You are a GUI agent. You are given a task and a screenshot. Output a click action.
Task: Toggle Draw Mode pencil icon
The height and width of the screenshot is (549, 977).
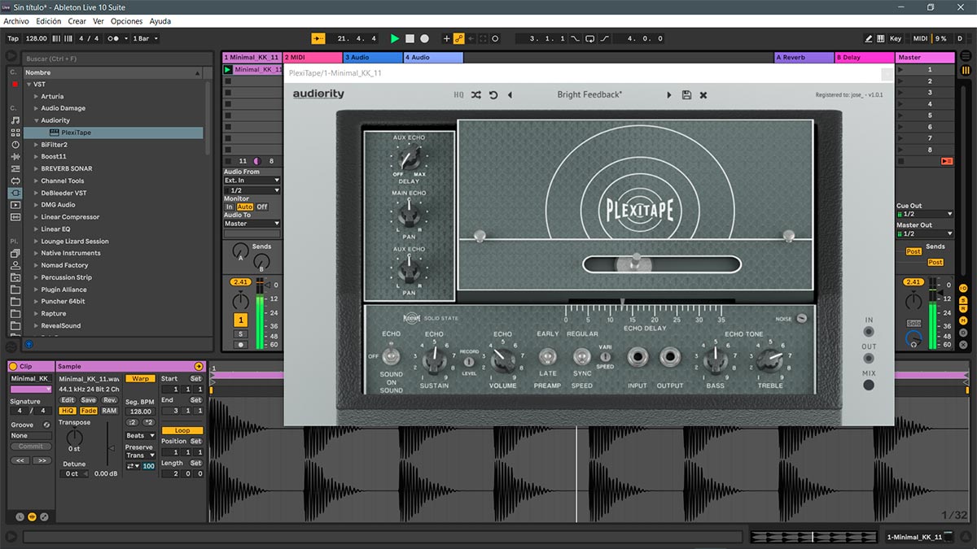pos(869,38)
